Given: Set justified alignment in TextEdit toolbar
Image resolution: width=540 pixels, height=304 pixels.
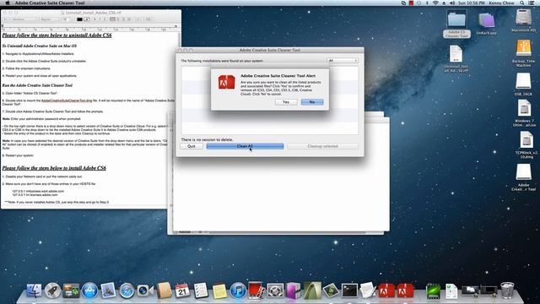Looking at the screenshot, I should (x=129, y=19).
